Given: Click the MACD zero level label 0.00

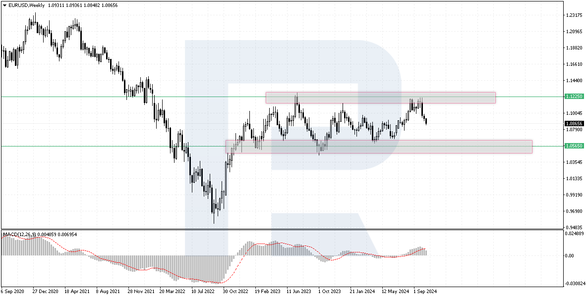Looking at the screenshot, I should pyautogui.click(x=570, y=255).
